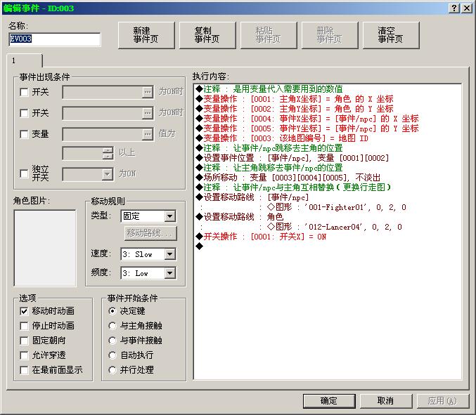Click the 名称 field containing EV003
The width and height of the screenshot is (476, 415).
coord(55,39)
